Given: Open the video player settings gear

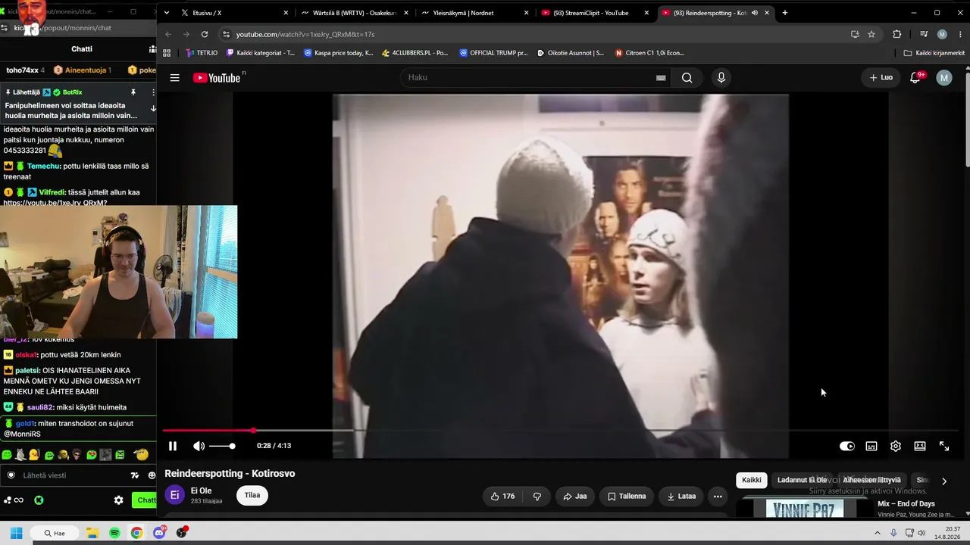Looking at the screenshot, I should point(896,446).
